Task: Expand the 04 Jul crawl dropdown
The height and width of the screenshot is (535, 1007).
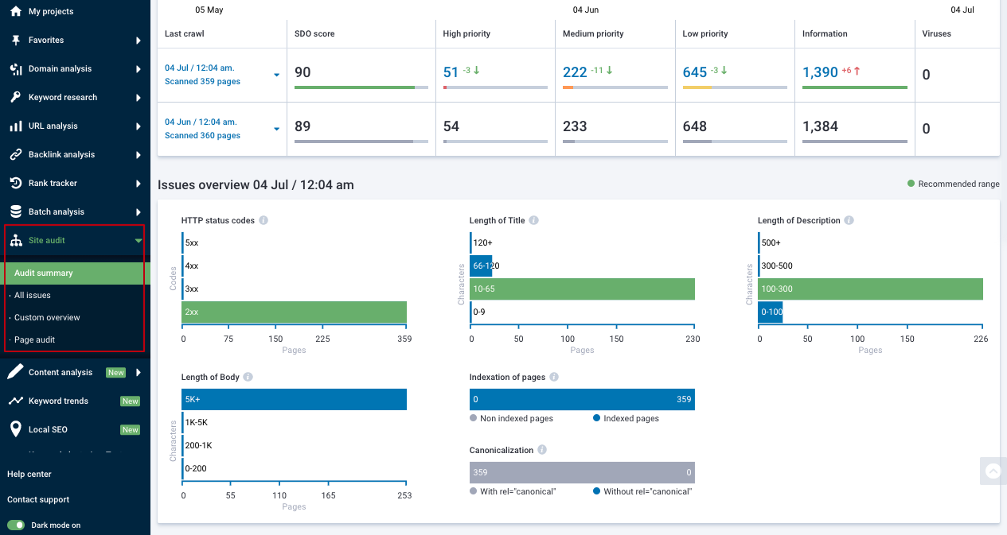Action: pos(277,74)
